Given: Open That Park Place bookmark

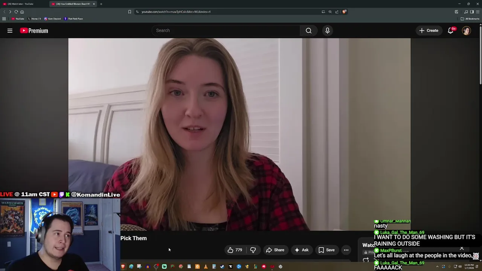Looking at the screenshot, I should pyautogui.click(x=73, y=19).
